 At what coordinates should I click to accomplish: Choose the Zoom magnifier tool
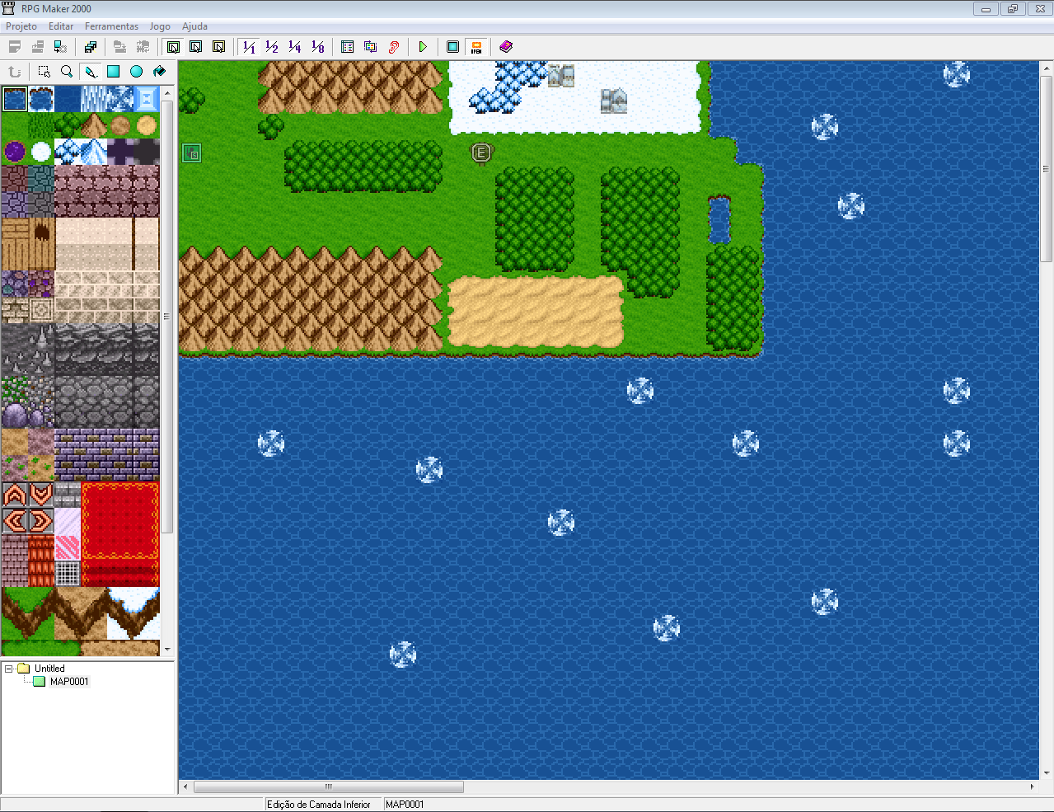(68, 72)
